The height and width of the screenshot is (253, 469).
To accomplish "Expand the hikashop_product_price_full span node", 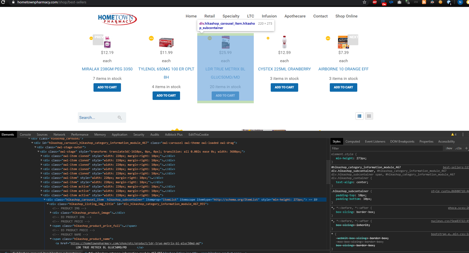I will (x=51, y=226).
